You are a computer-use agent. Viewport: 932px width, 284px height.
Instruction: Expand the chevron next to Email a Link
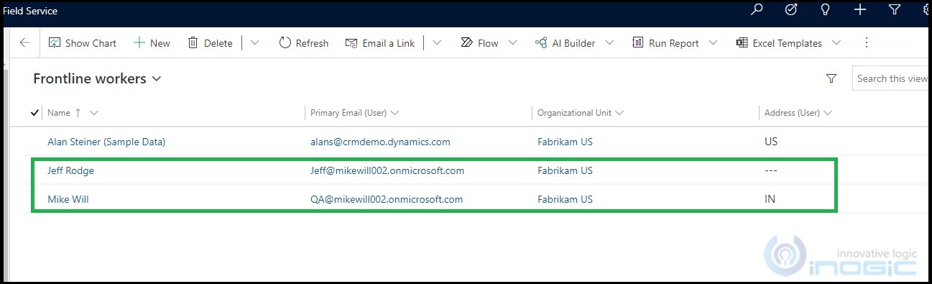(437, 43)
